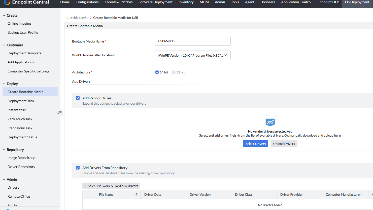This screenshot has width=373, height=210.
Task: Open the WinPE Tool installed location dropdown
Action: click(x=193, y=55)
